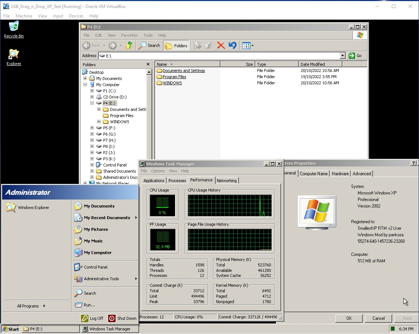Open Program Files folder in file list
The image size is (419, 334).
174,77
